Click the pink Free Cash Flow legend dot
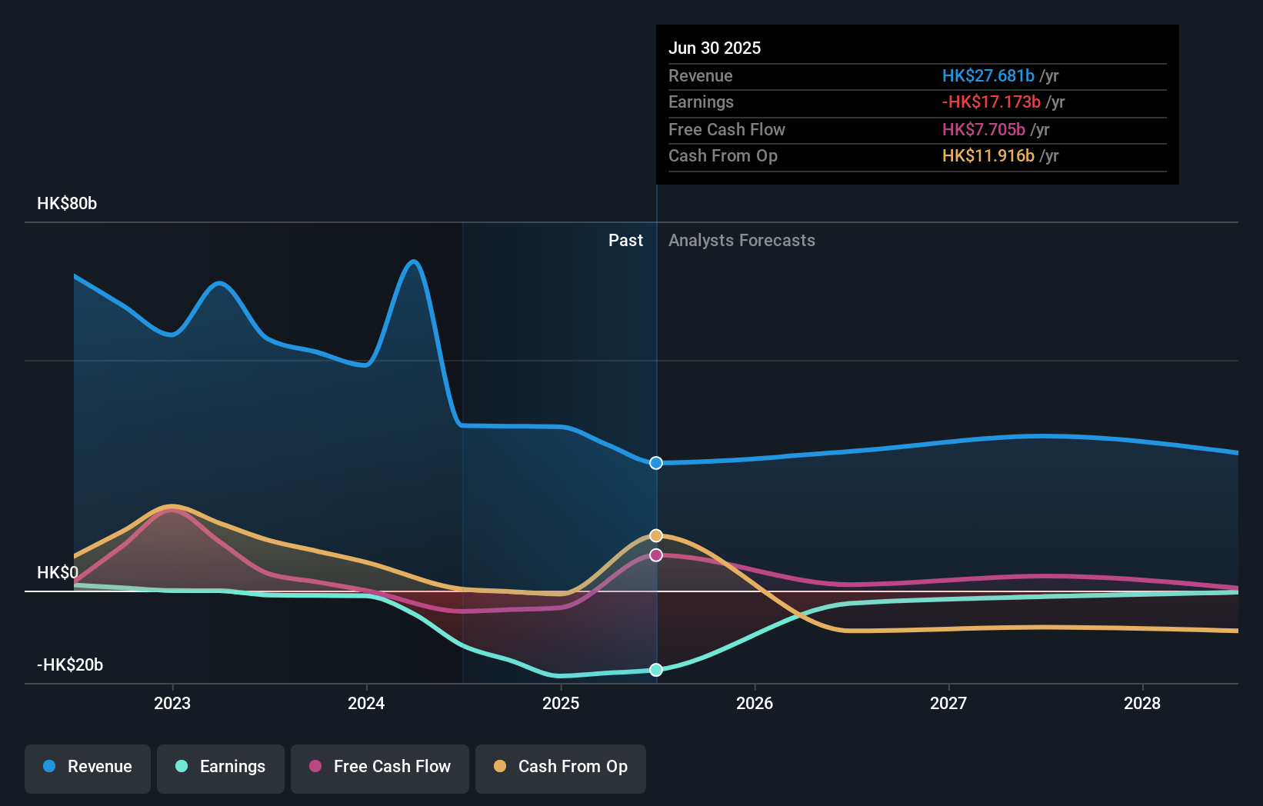The height and width of the screenshot is (806, 1263). (314, 767)
